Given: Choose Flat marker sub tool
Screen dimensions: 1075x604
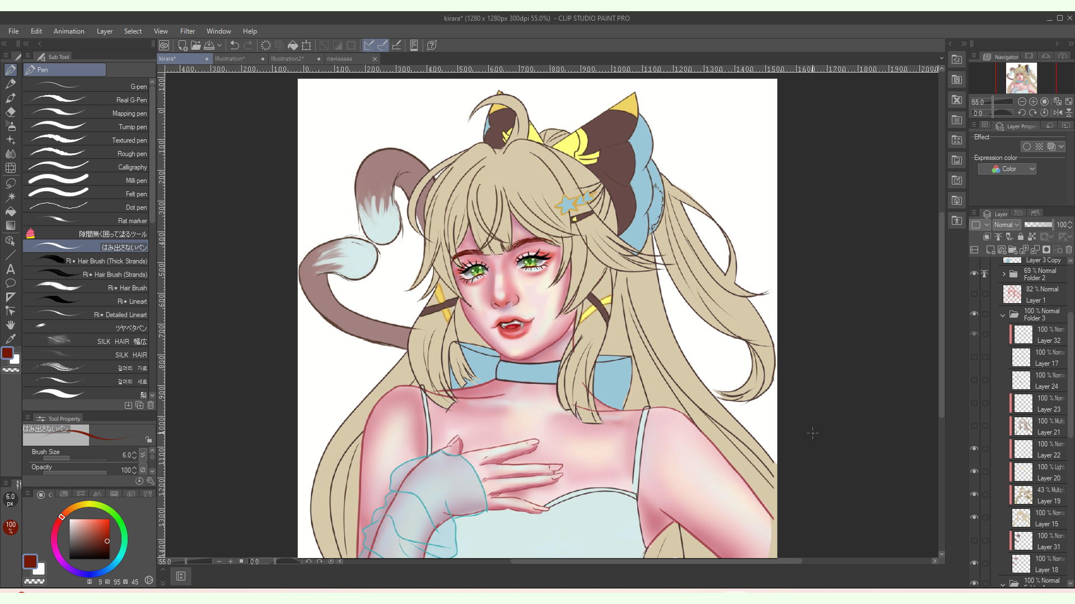Looking at the screenshot, I should click(86, 220).
